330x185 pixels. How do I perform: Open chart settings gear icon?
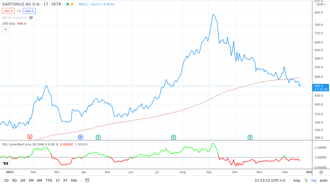coord(321,172)
